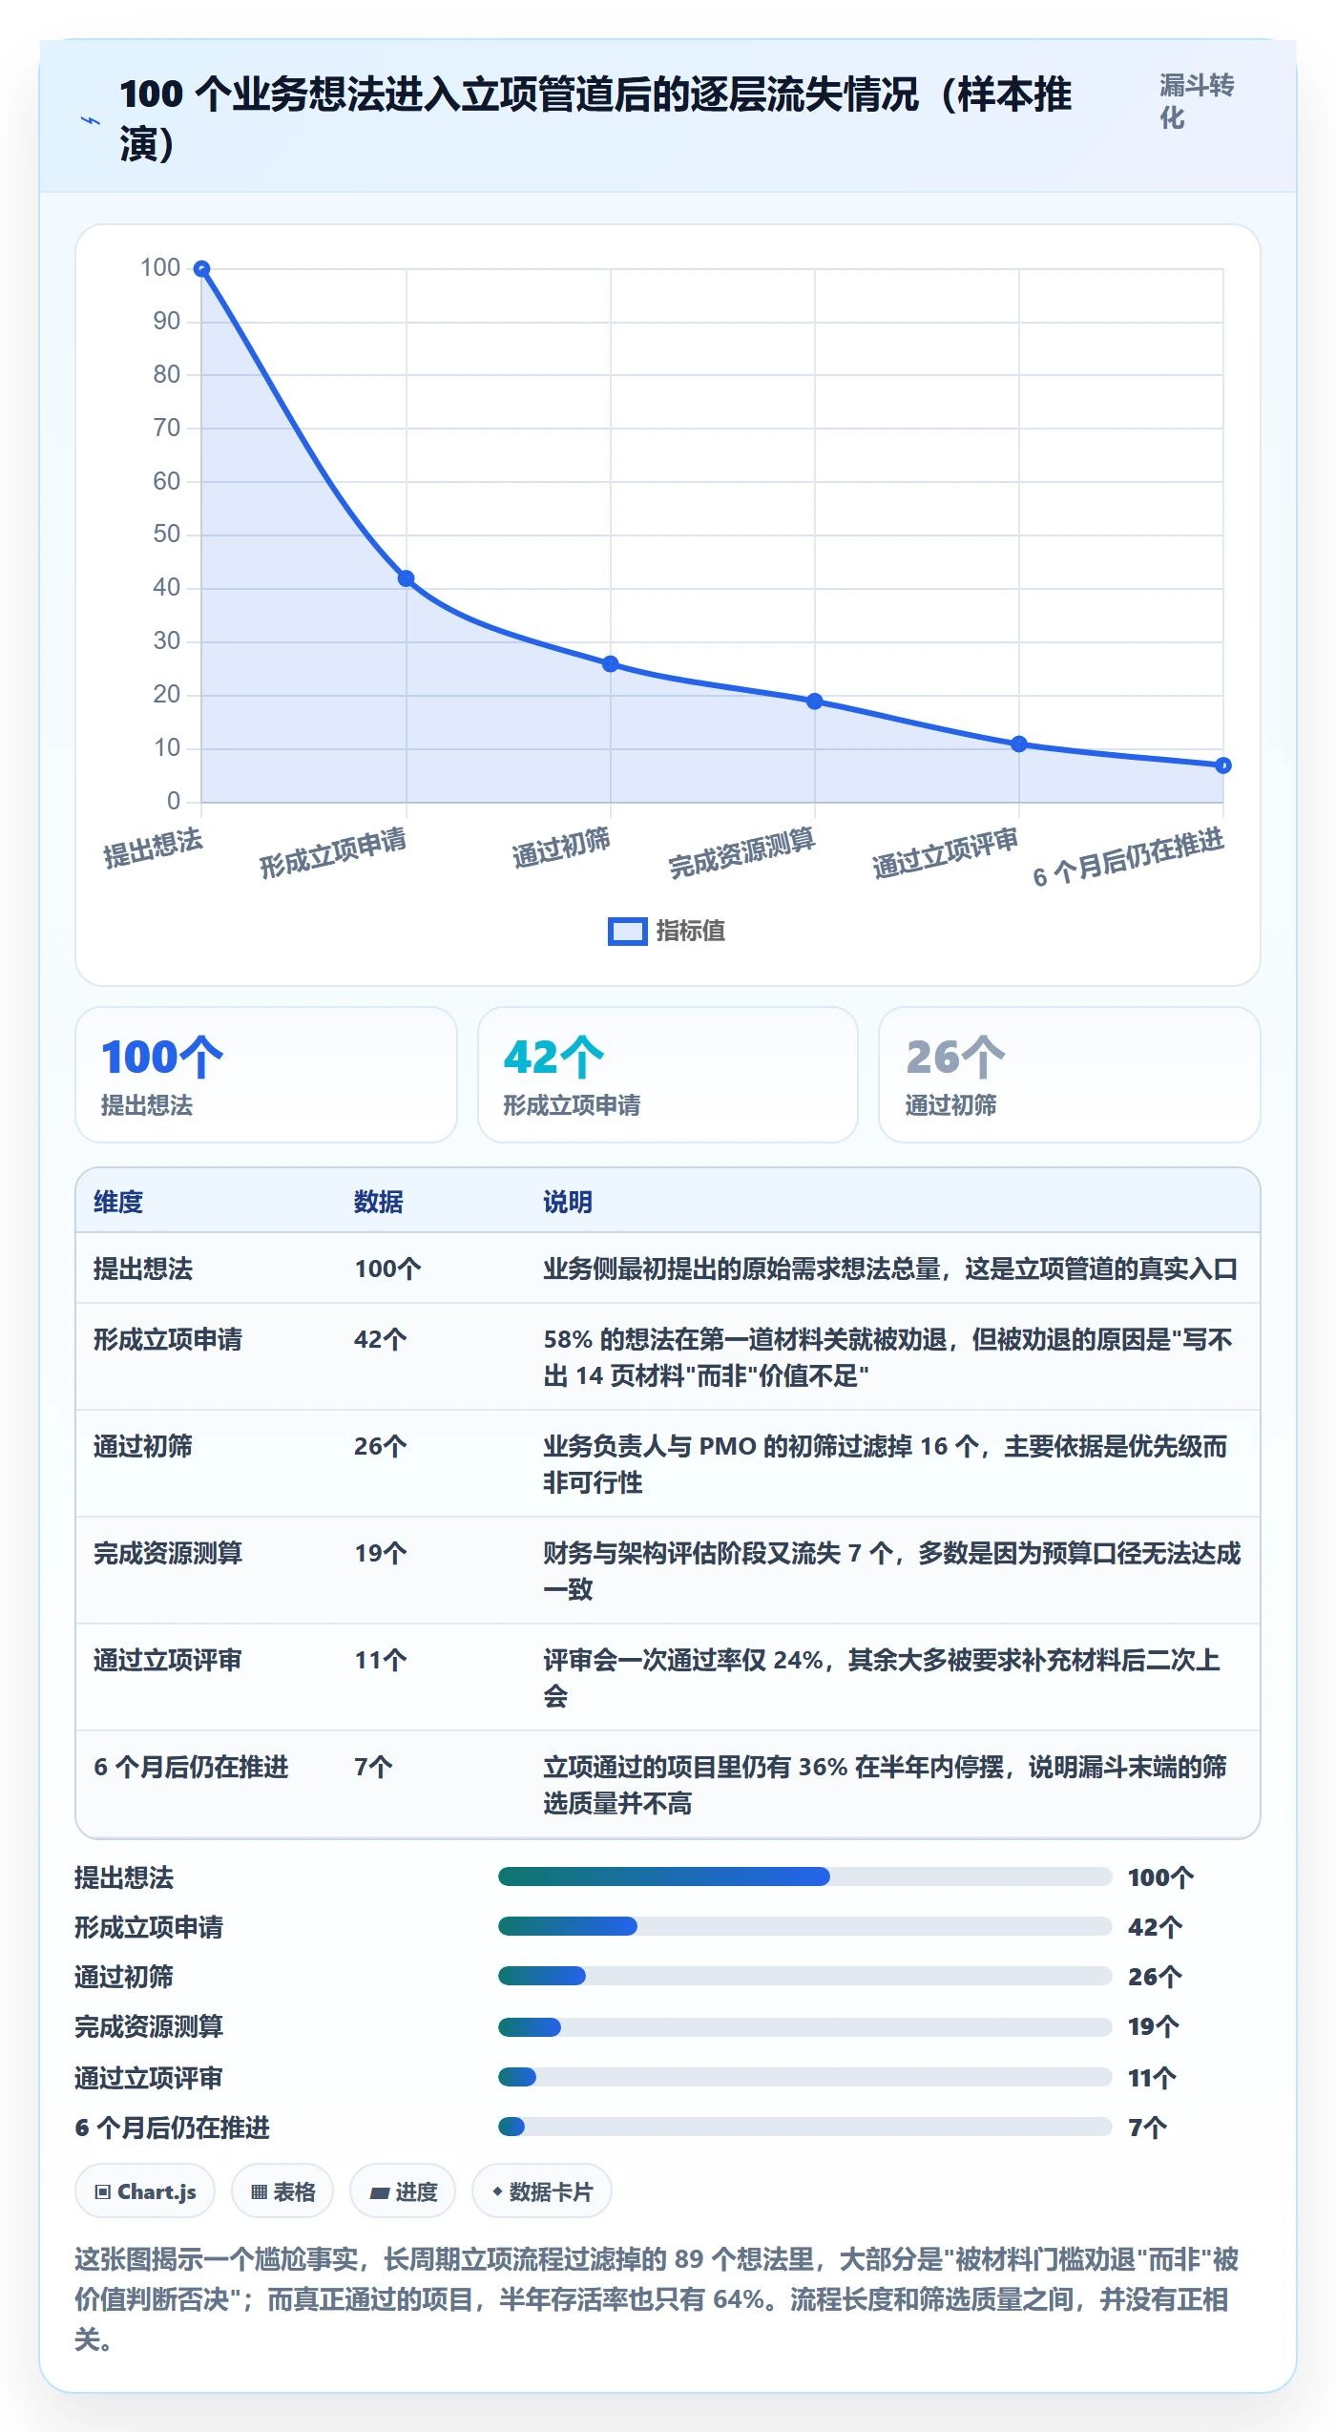Click the 说明 column header
The height and width of the screenshot is (2432, 1336).
(568, 1202)
